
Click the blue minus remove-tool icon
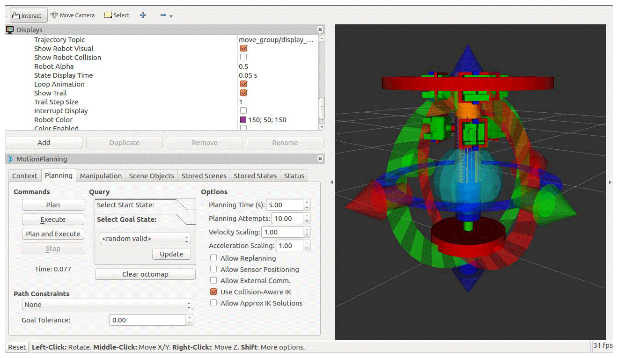tap(163, 15)
